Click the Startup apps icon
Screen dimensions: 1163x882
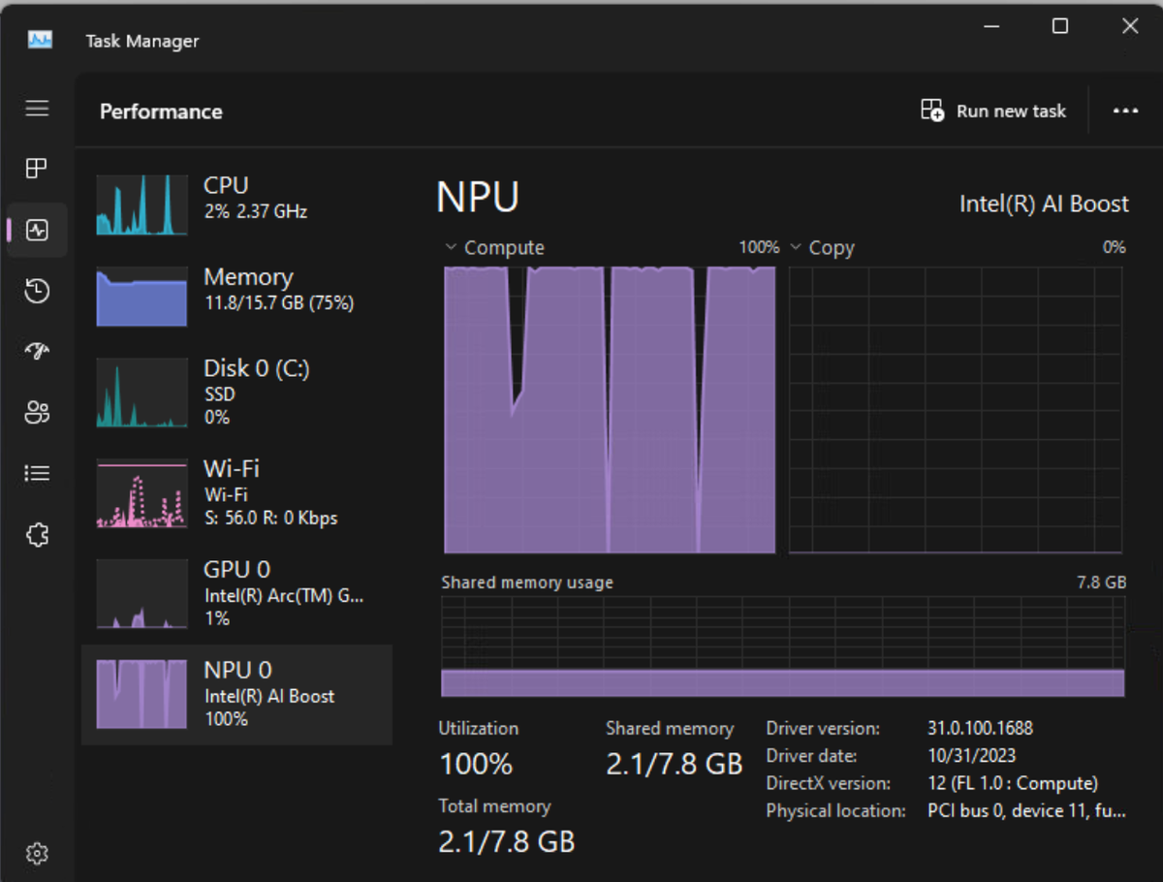click(x=36, y=351)
